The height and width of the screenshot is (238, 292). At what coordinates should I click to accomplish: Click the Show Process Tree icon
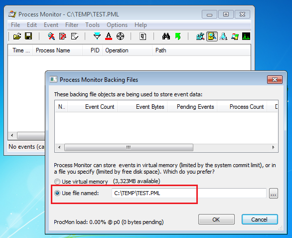pos(143,36)
